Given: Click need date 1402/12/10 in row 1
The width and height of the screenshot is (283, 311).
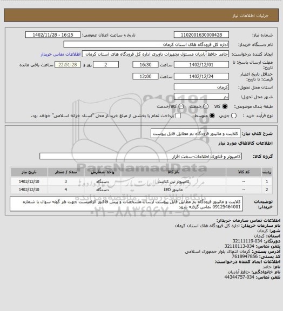Looking at the screenshot, I should (x=29, y=181).
